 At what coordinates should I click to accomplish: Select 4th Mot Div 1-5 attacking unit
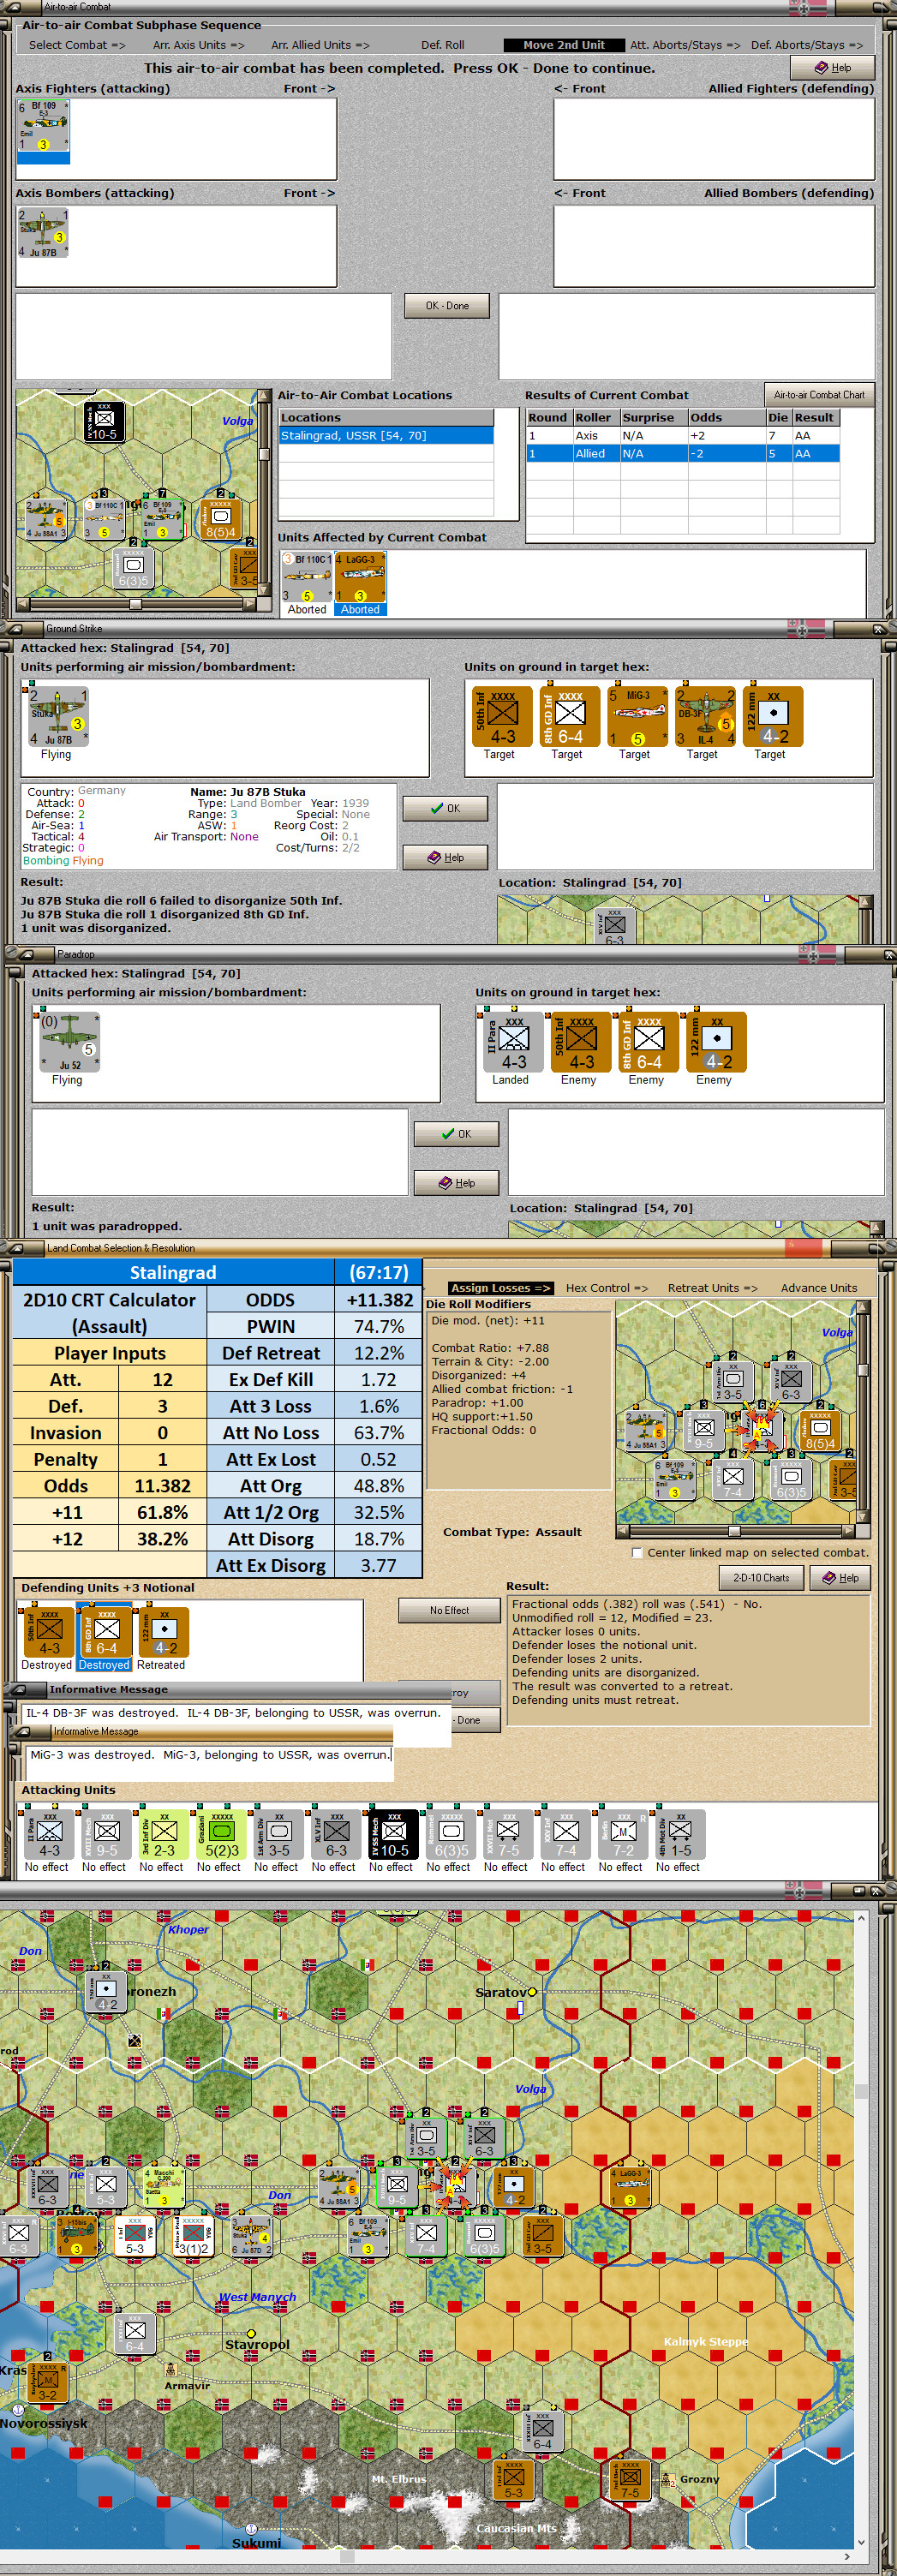pos(680,1835)
